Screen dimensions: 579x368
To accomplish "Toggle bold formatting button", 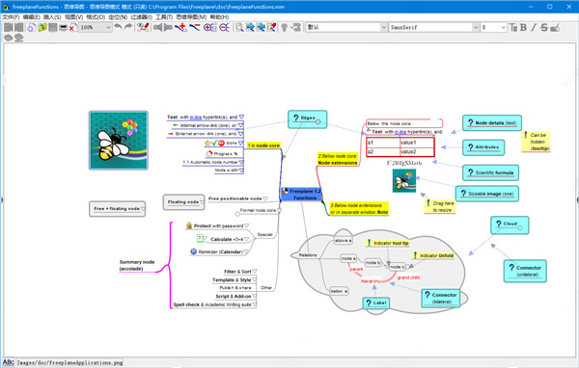I will [523, 27].
